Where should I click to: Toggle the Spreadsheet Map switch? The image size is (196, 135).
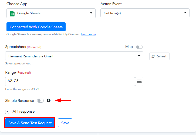click(x=139, y=47)
